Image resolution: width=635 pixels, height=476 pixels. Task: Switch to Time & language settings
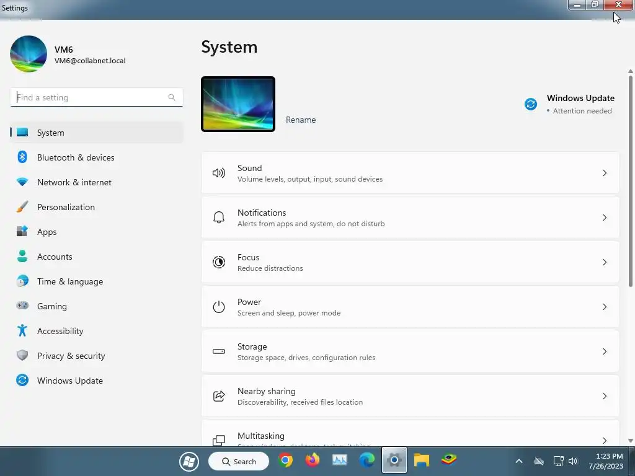(x=96, y=281)
